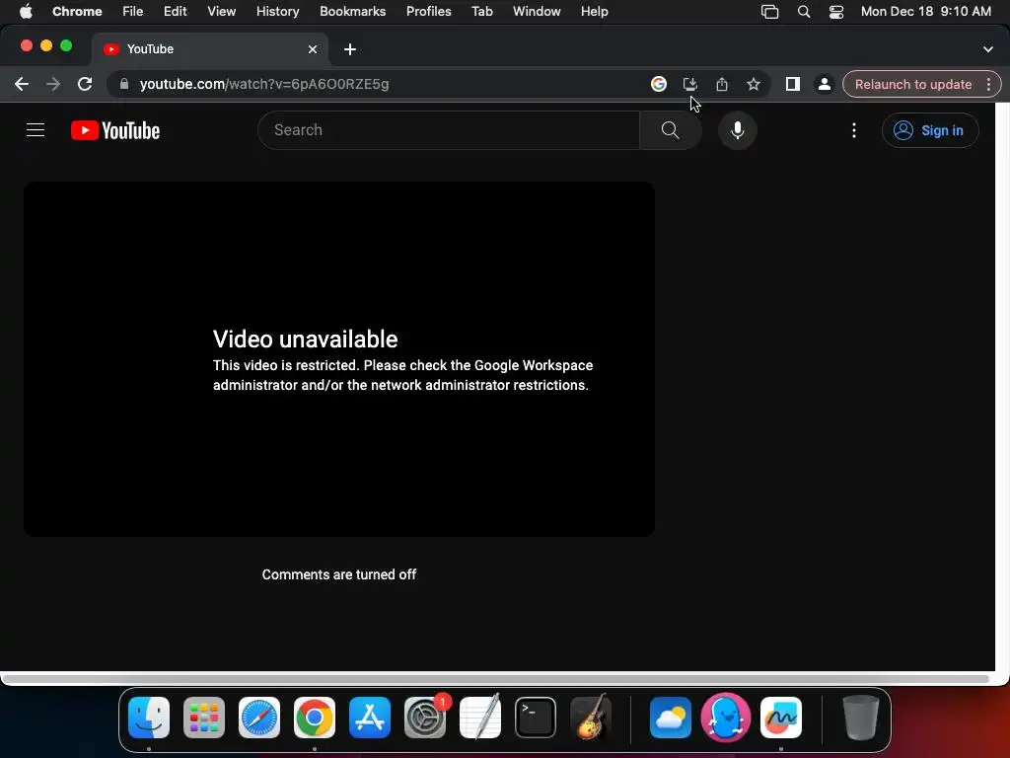The height and width of the screenshot is (758, 1010).
Task: Click the browser forward arrow
Action: 53,84
